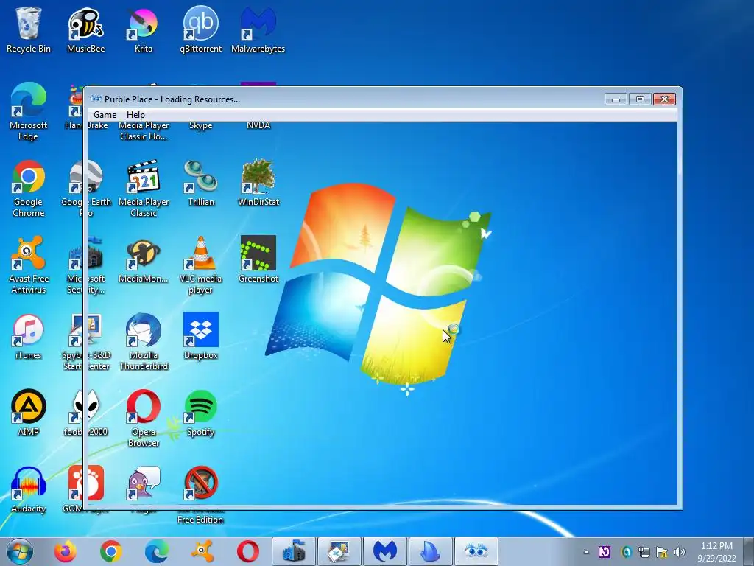Image resolution: width=754 pixels, height=566 pixels.
Task: Open the Action Center flag icon
Action: (x=662, y=552)
